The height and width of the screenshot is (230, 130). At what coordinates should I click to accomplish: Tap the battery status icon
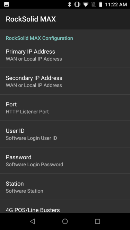point(101,5)
